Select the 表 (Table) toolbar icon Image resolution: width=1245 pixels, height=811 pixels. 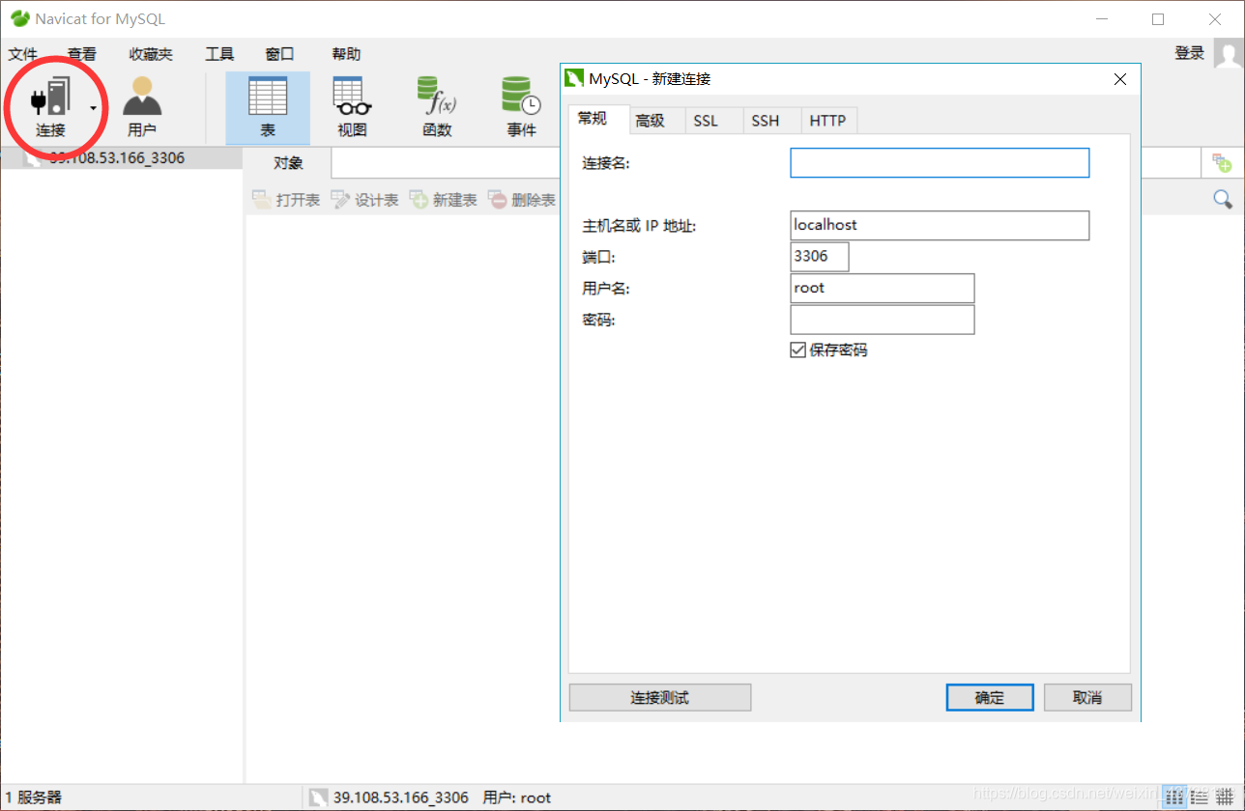point(268,106)
